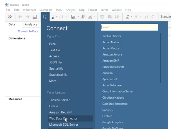Click the Pause Auto Updates icon
171x131 pixels.
(52, 17)
